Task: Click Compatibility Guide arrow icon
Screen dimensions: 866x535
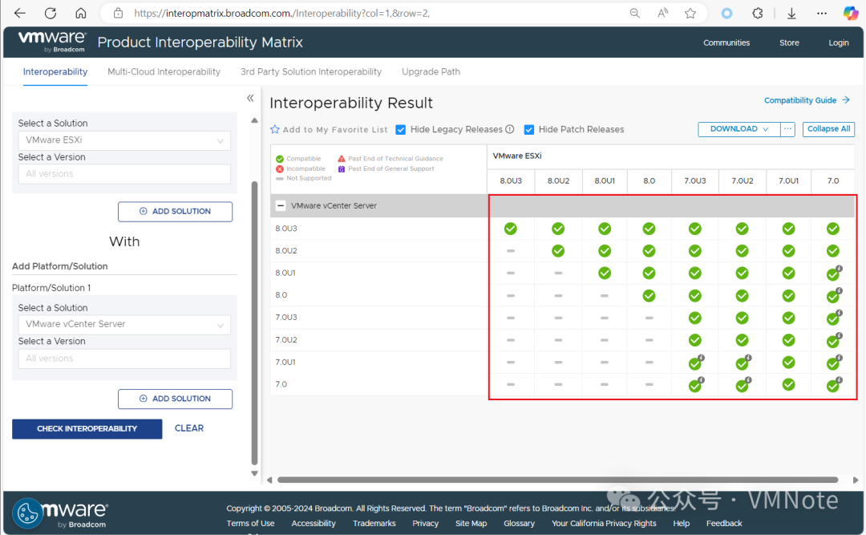Action: pyautogui.click(x=846, y=100)
